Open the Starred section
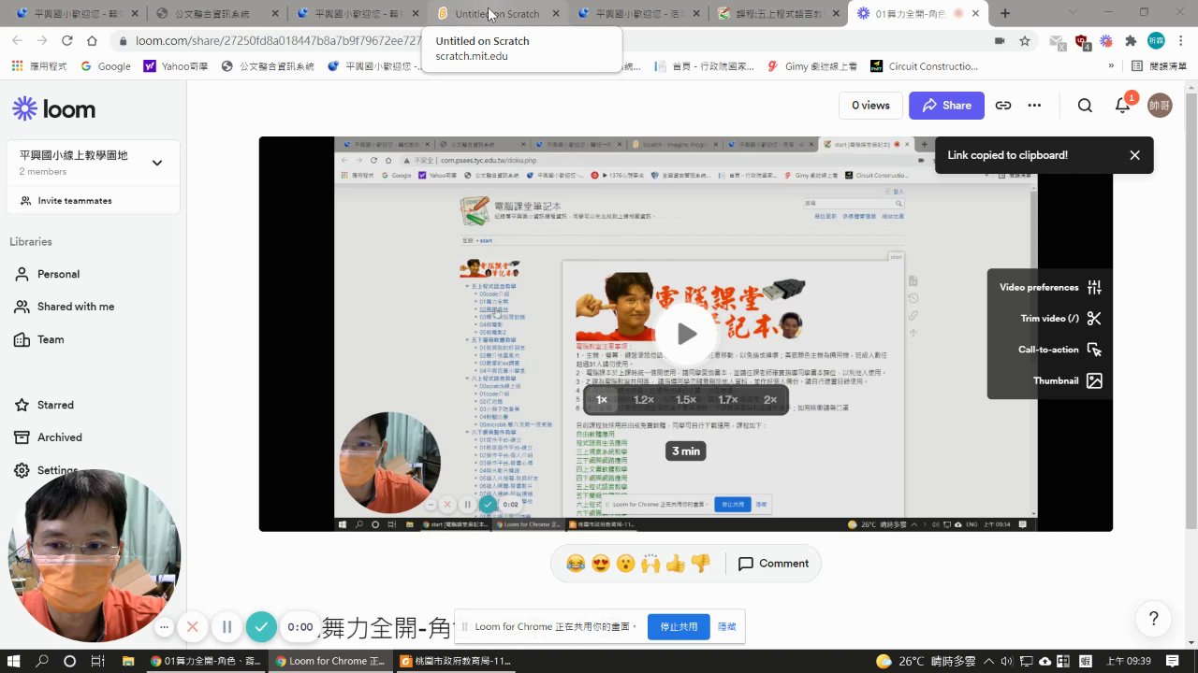Screen dimensions: 1198x673 coord(55,405)
